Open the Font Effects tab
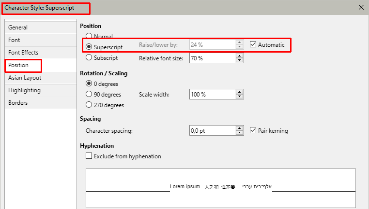This screenshot has width=369, height=209. click(23, 53)
